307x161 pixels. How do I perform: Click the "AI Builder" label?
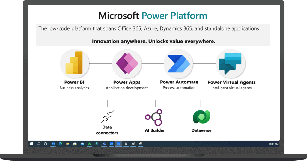click(155, 130)
